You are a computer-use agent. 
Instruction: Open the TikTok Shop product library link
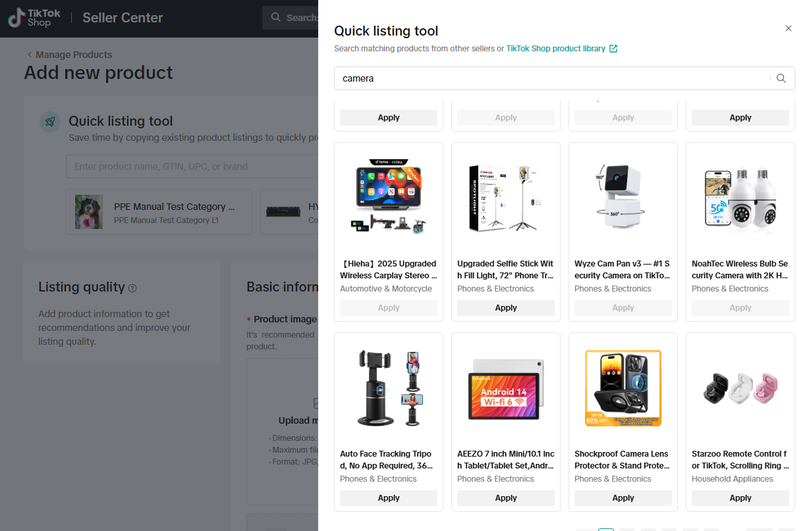coord(555,49)
